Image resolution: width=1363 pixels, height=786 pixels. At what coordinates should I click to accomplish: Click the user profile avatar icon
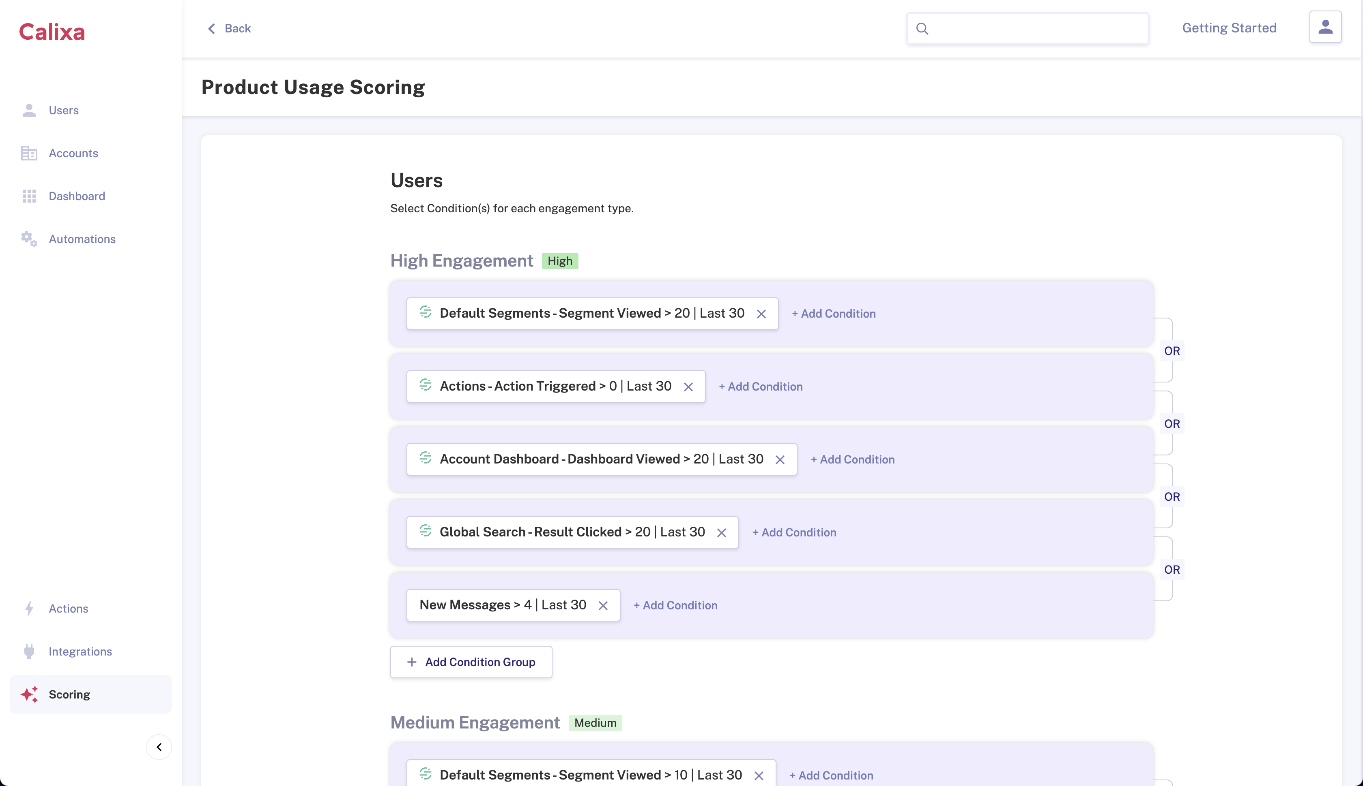[x=1324, y=27]
